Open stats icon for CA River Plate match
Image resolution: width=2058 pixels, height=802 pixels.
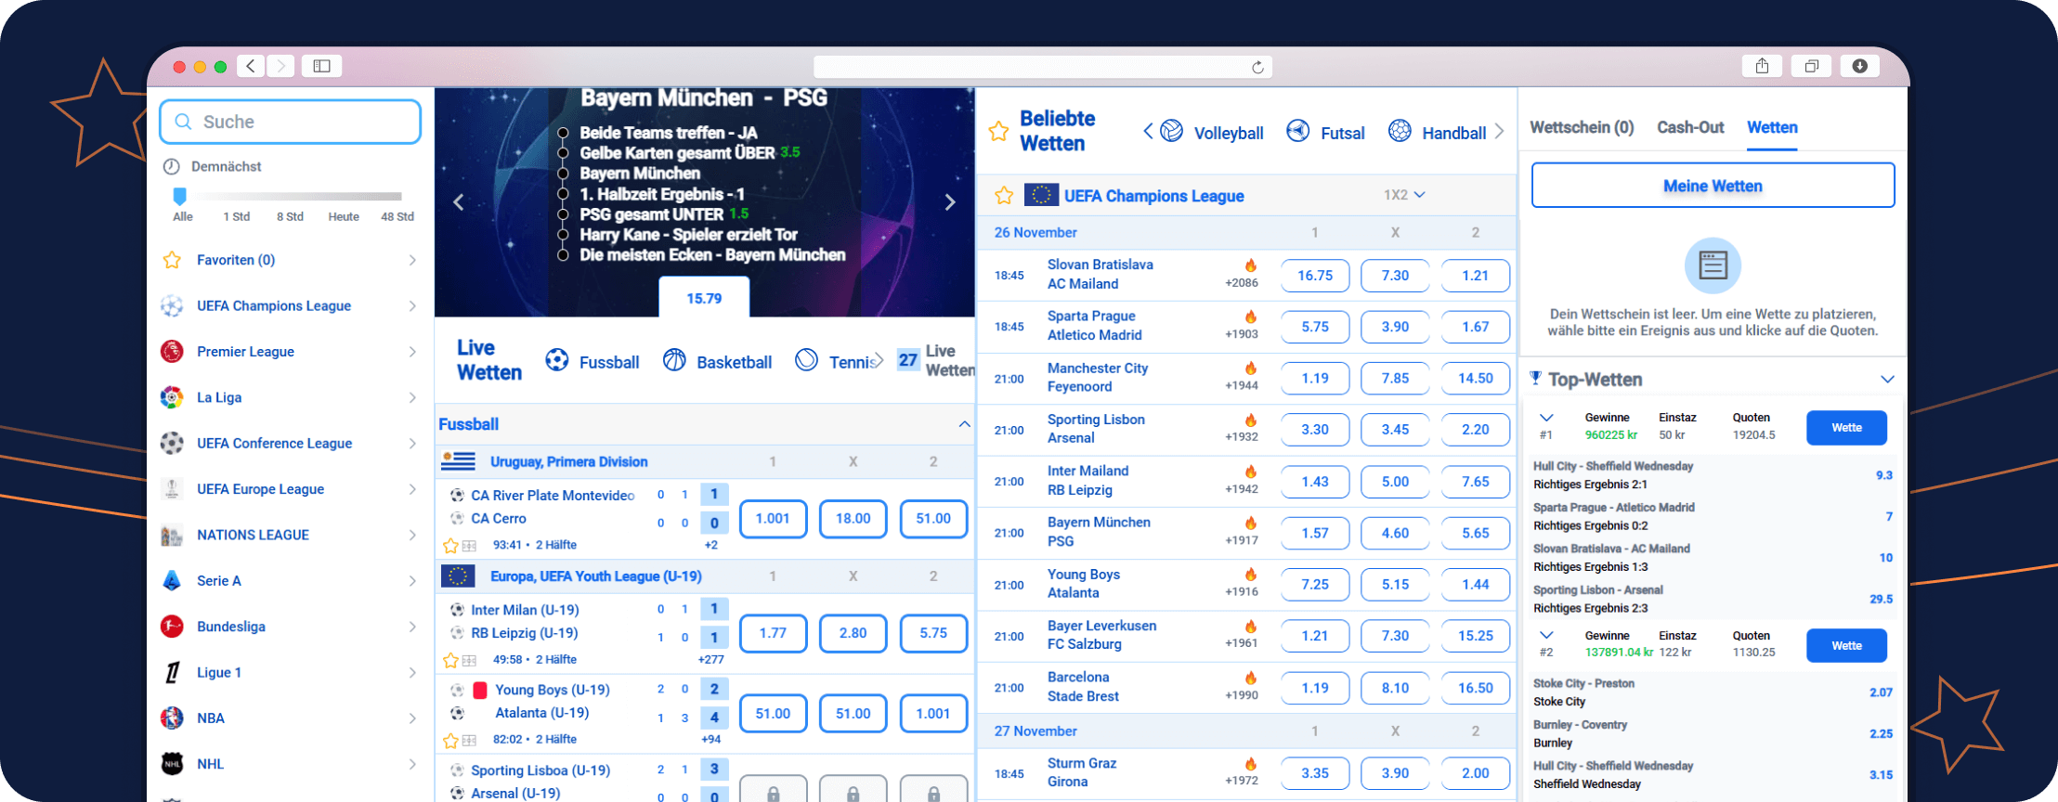(x=469, y=546)
